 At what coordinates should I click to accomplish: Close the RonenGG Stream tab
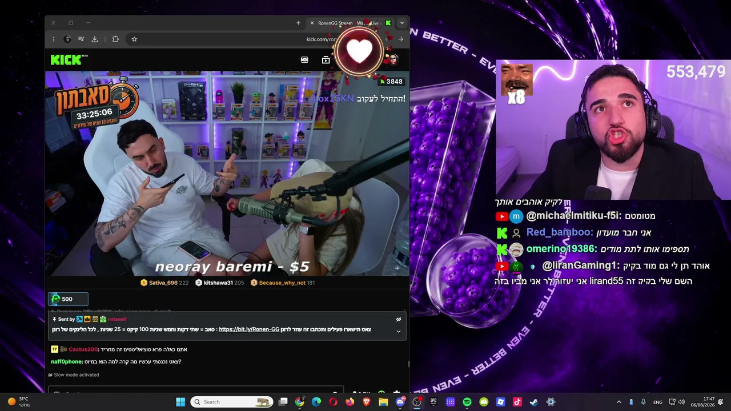coord(312,23)
